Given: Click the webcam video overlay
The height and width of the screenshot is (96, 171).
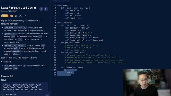Looking at the screenshot, I should click(147, 82).
